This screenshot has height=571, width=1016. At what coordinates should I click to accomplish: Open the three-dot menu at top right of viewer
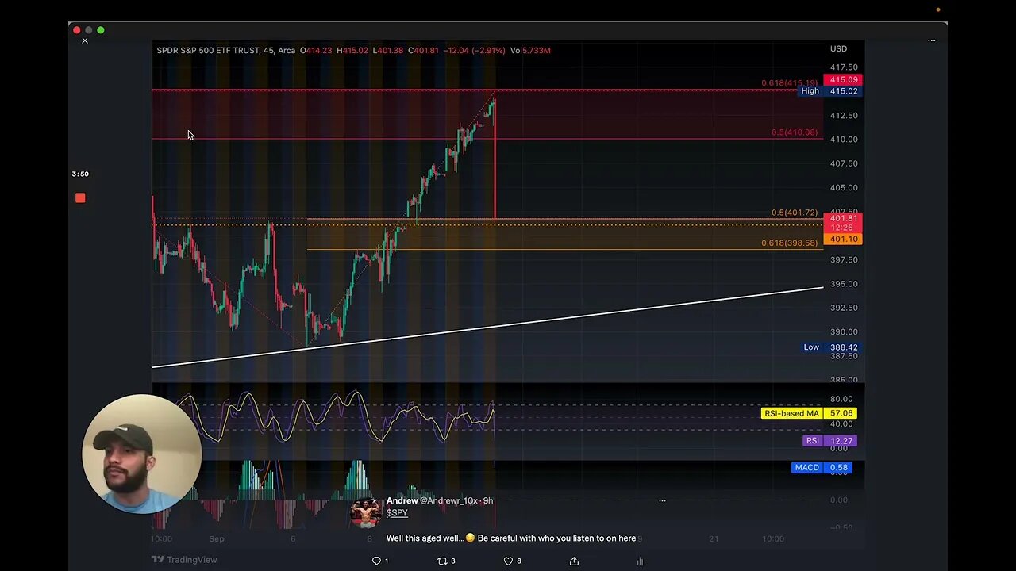point(932,40)
